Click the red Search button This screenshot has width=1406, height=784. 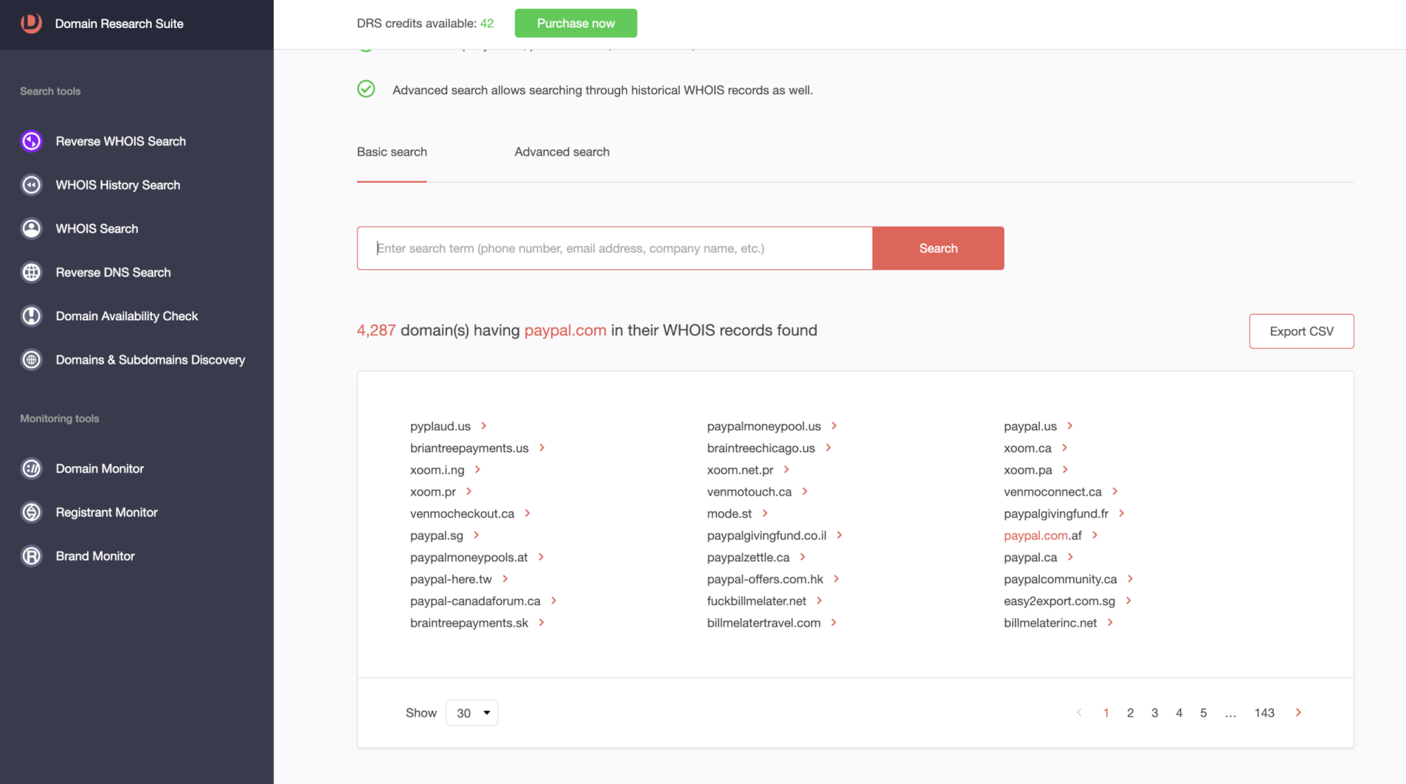[x=938, y=248]
